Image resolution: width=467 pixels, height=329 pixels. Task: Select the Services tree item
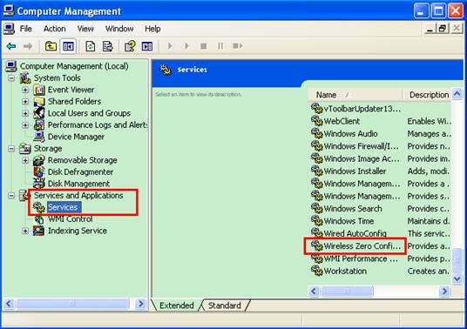[63, 207]
